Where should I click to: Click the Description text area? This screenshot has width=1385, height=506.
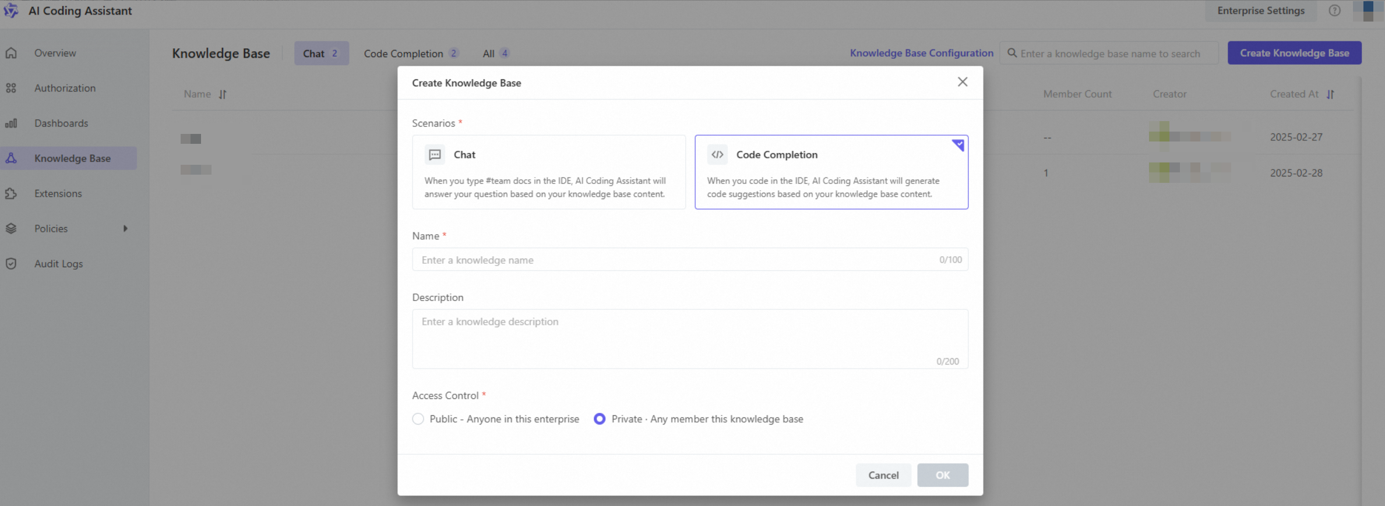click(x=690, y=338)
